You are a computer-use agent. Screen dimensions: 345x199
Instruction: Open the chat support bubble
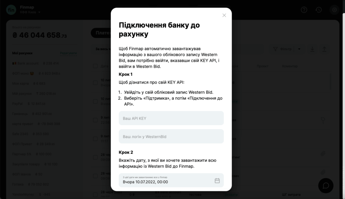click(326, 186)
